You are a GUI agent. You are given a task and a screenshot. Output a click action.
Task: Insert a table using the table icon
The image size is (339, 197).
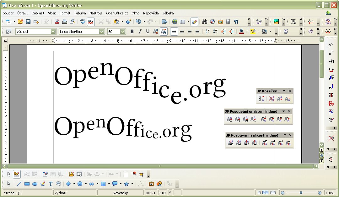(182, 22)
